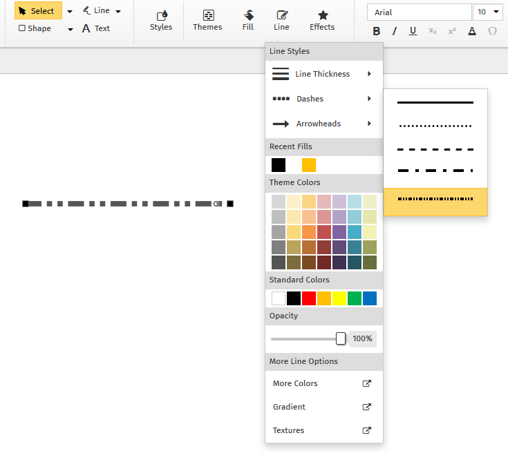Toggle Underline formatting
The image size is (508, 460).
[x=413, y=31]
